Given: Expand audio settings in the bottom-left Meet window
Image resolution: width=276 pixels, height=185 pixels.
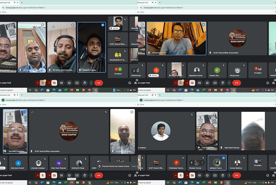Looking at the screenshot, I should tap(38, 175).
